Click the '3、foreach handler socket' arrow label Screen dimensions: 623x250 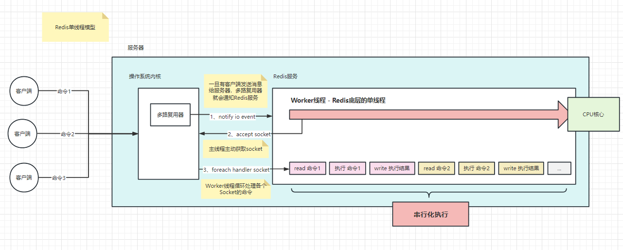pos(236,169)
